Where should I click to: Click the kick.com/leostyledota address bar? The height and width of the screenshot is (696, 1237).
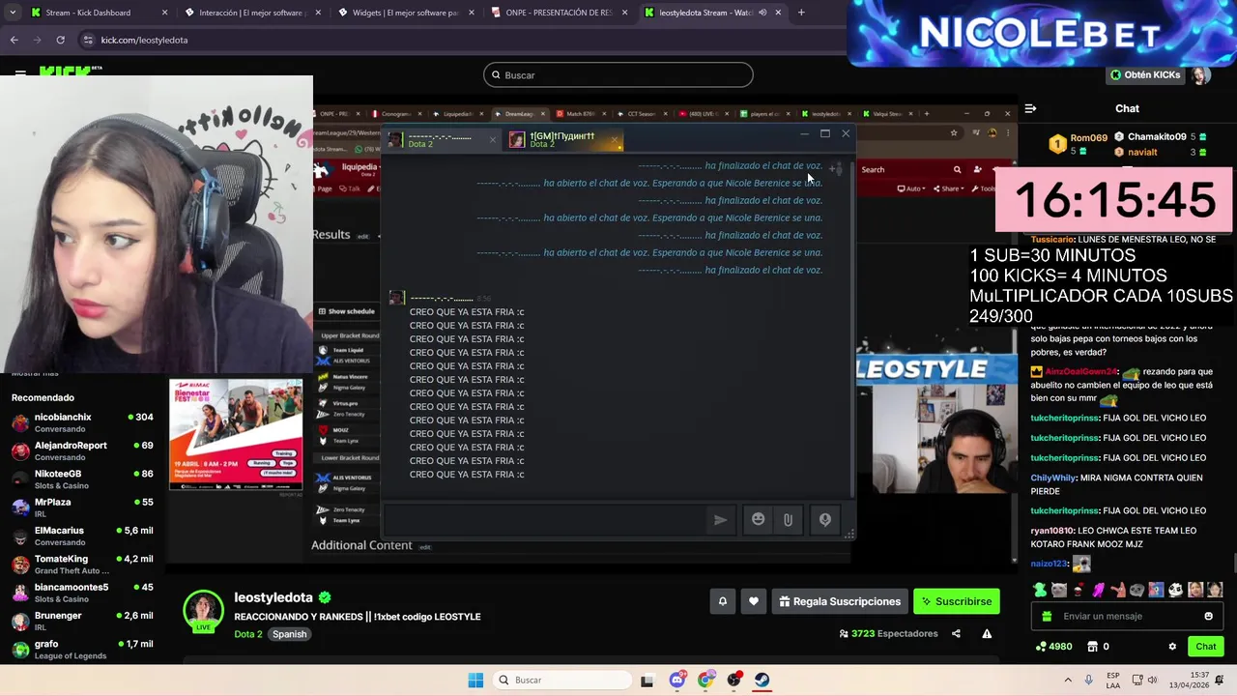[x=464, y=40]
